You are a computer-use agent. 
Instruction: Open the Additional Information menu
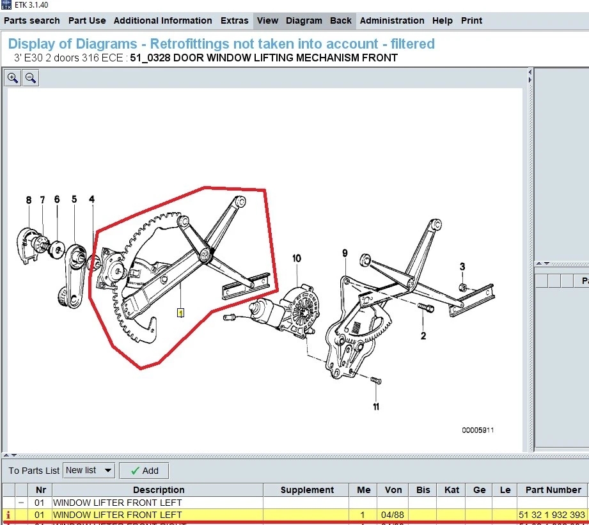[x=163, y=20]
